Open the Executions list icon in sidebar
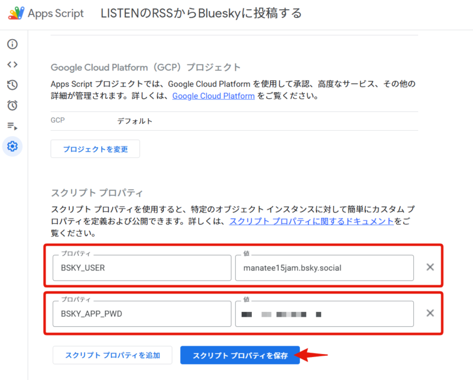The width and height of the screenshot is (473, 380). coord(12,126)
